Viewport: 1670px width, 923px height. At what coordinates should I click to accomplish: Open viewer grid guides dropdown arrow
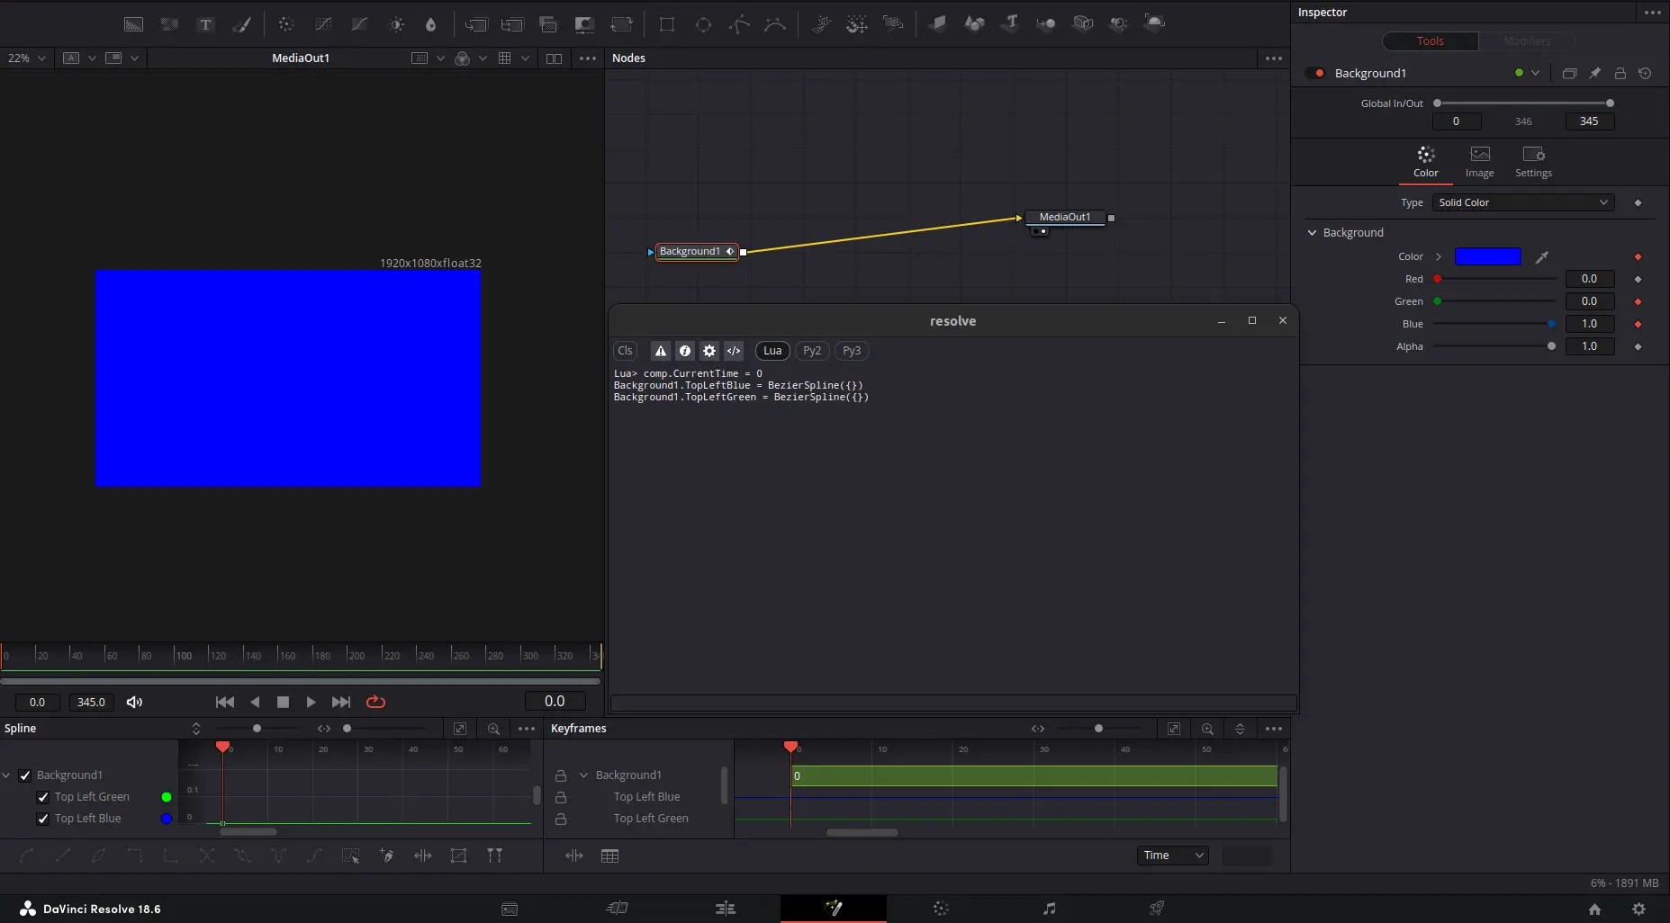coord(525,58)
